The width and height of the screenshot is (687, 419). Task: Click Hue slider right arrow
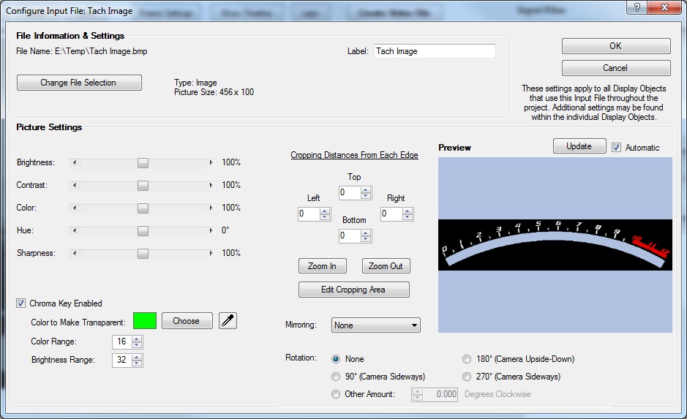pyautogui.click(x=211, y=231)
